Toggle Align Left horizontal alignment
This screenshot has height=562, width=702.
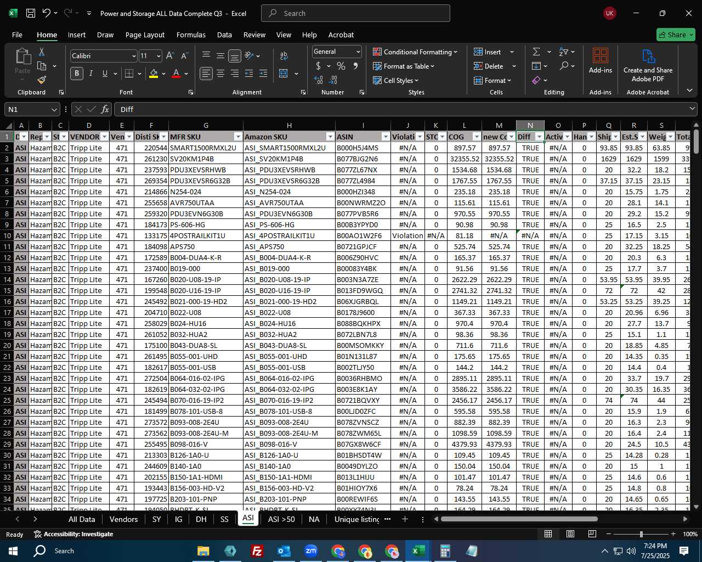click(x=206, y=74)
